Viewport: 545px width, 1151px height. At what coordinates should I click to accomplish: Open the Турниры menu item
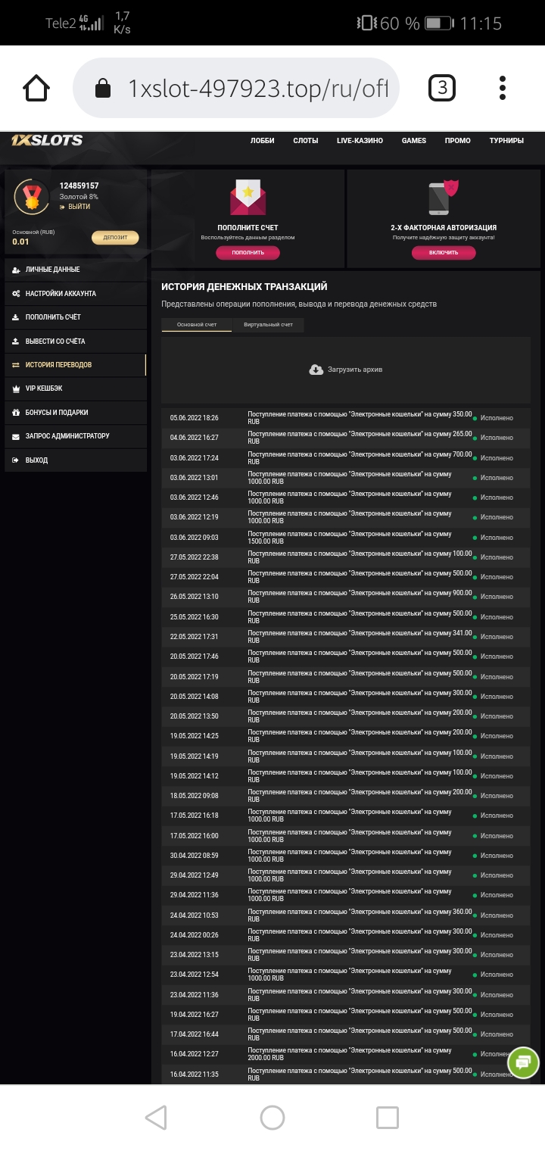pyautogui.click(x=506, y=140)
